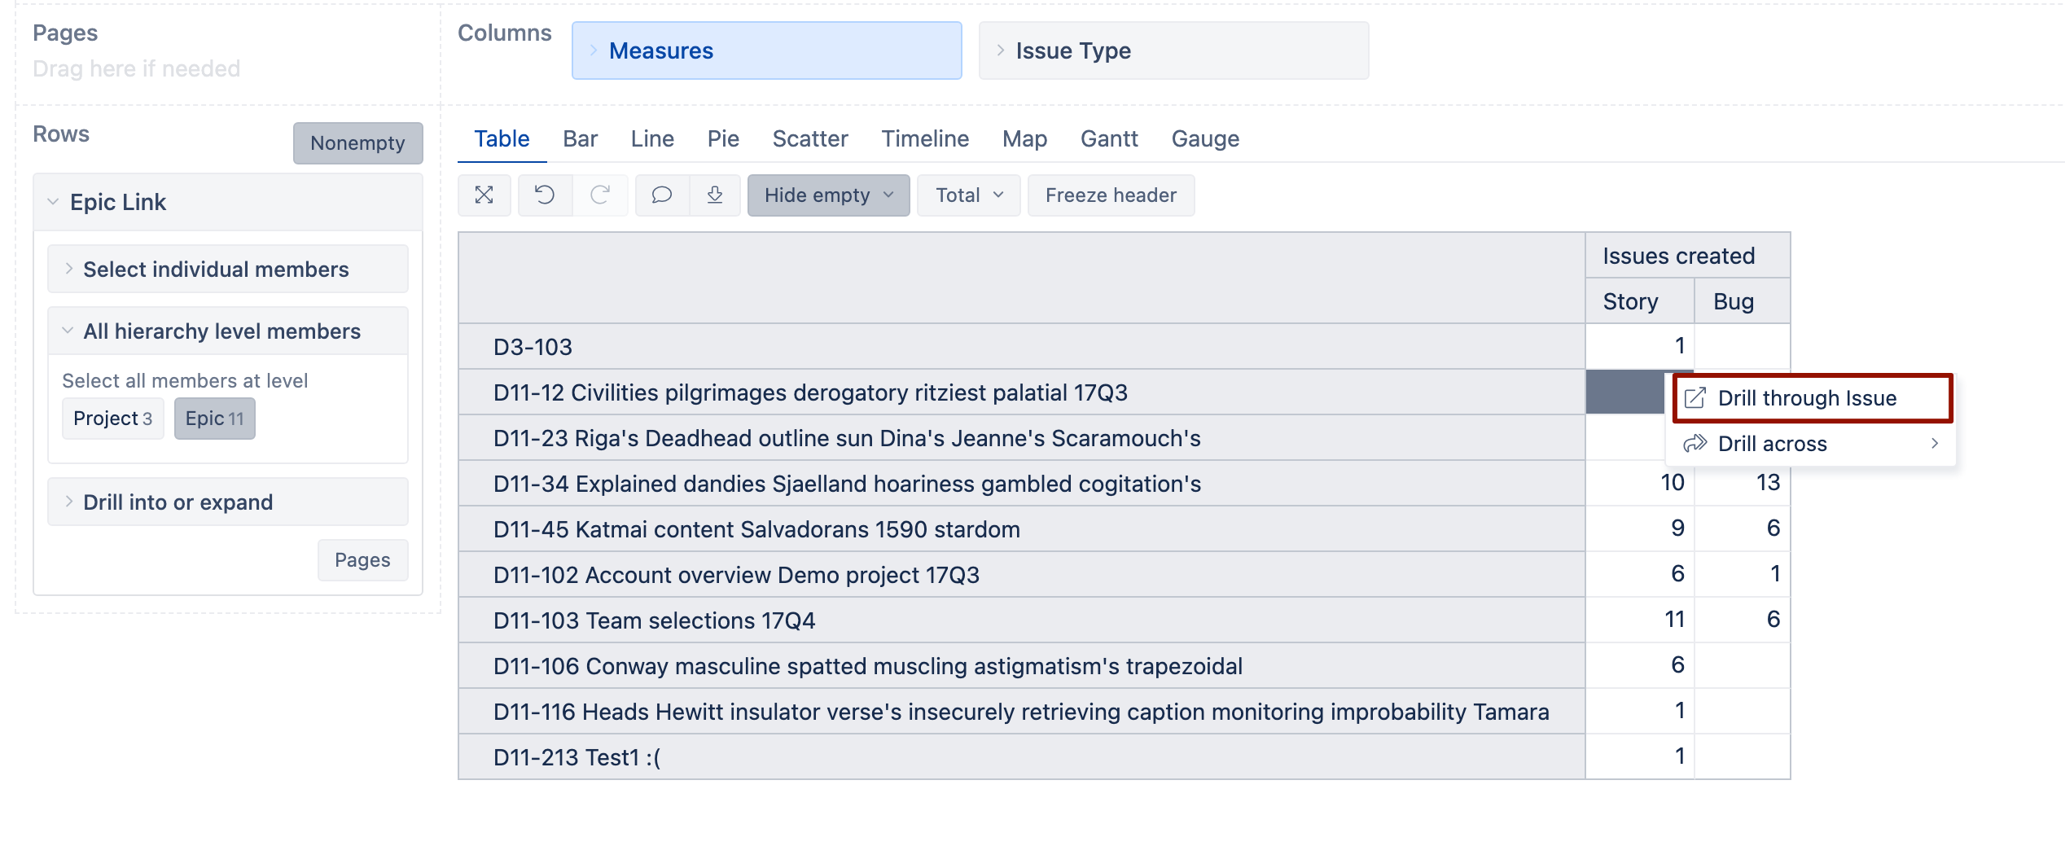Switch to the Gantt chart tab
The height and width of the screenshot is (868, 2065).
(x=1109, y=138)
